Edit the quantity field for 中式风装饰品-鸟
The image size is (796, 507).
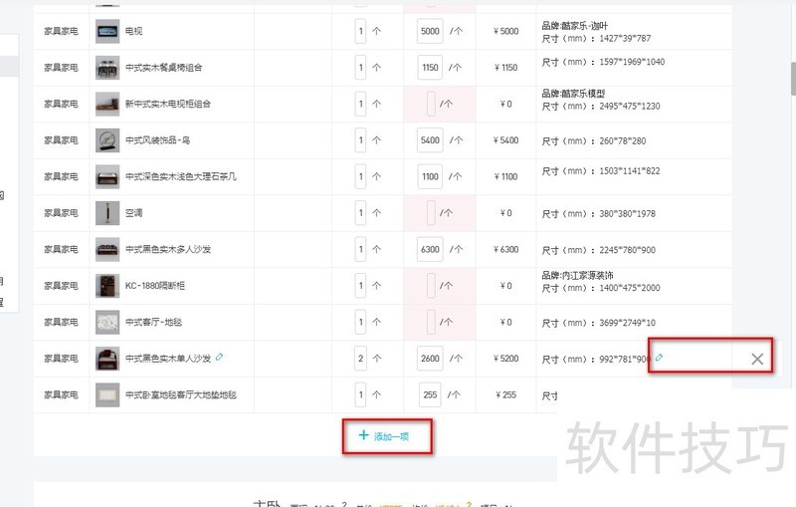point(360,140)
